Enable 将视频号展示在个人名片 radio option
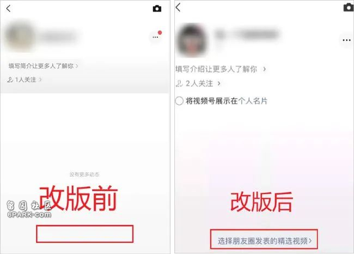The image size is (354, 254). [179, 101]
